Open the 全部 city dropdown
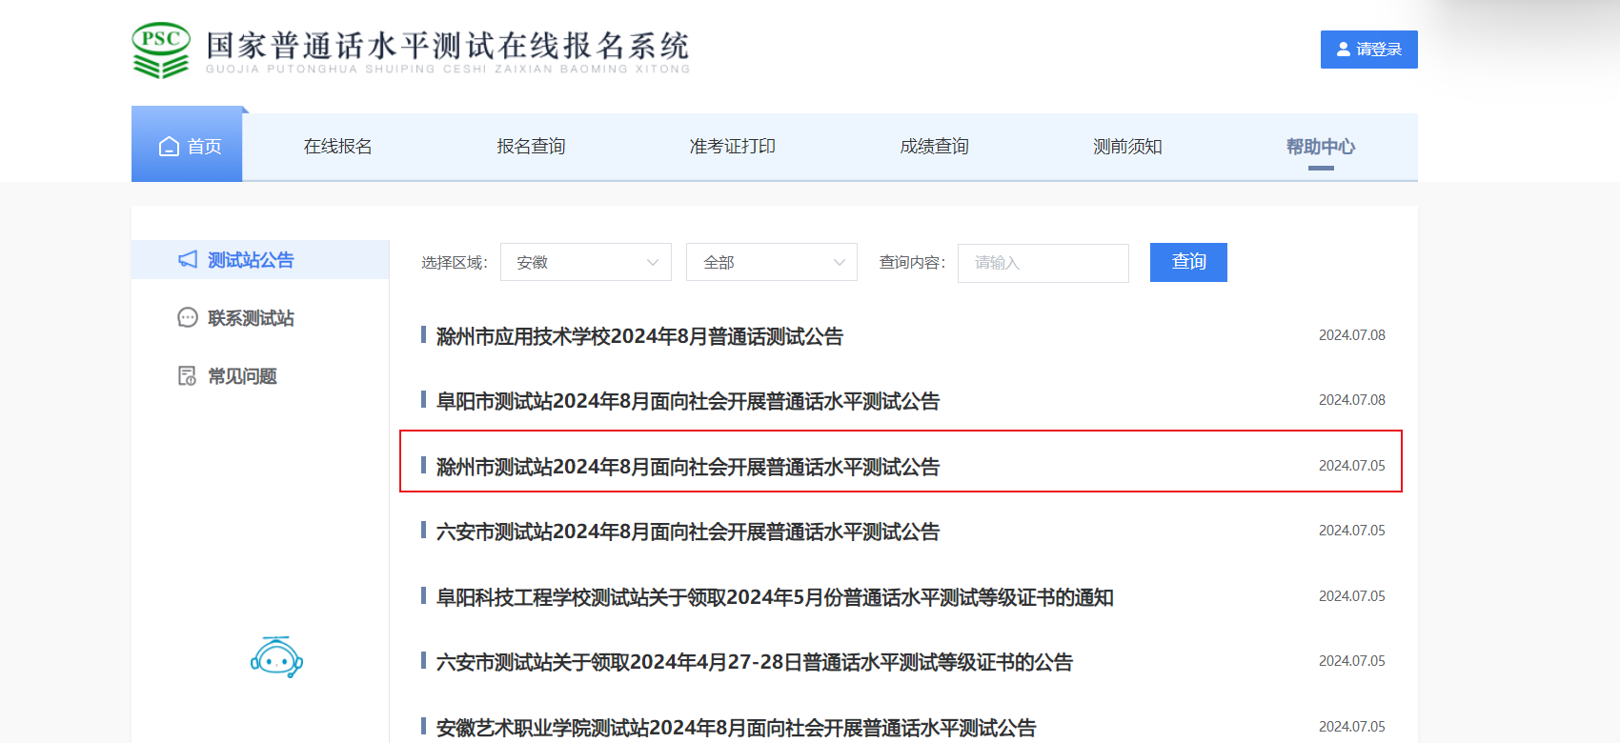This screenshot has height=743, width=1620. (771, 263)
